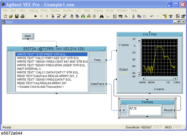Open the System menu
The width and height of the screenshot is (187, 136).
[68, 11]
